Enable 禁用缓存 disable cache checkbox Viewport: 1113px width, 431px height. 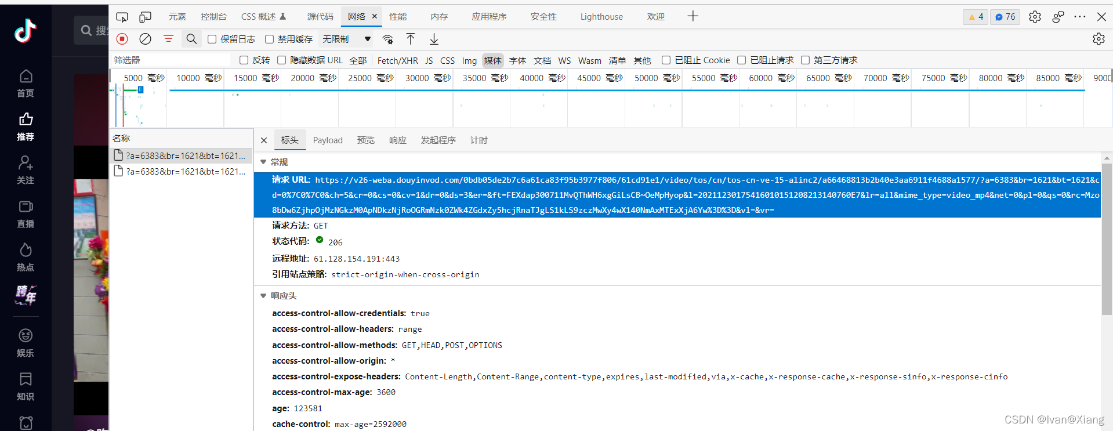click(269, 39)
